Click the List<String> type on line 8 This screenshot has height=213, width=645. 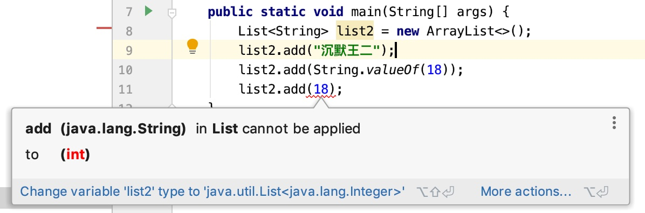[x=284, y=31]
